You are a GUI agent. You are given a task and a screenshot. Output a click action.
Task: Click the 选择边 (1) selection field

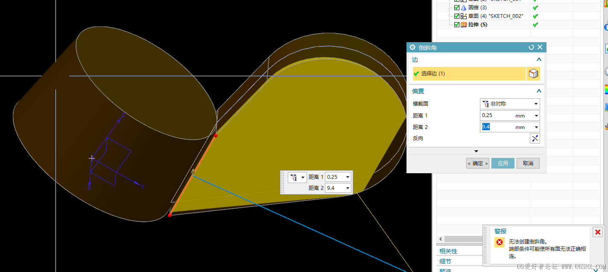(x=469, y=74)
